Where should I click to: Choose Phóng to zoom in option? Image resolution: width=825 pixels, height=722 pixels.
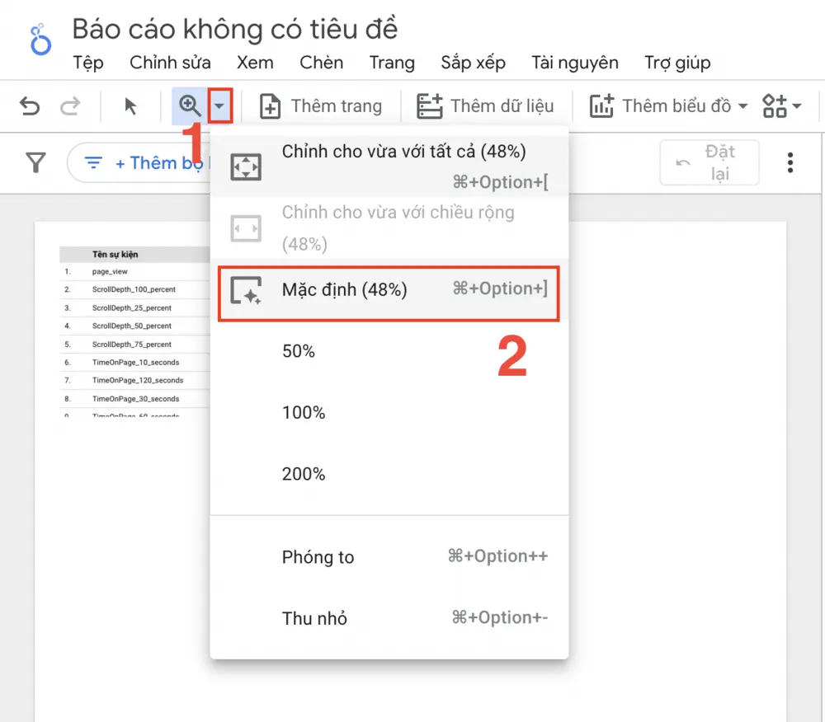click(x=389, y=557)
